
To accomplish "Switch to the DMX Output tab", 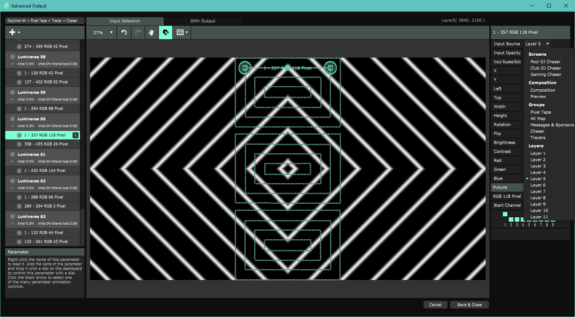I will (203, 21).
